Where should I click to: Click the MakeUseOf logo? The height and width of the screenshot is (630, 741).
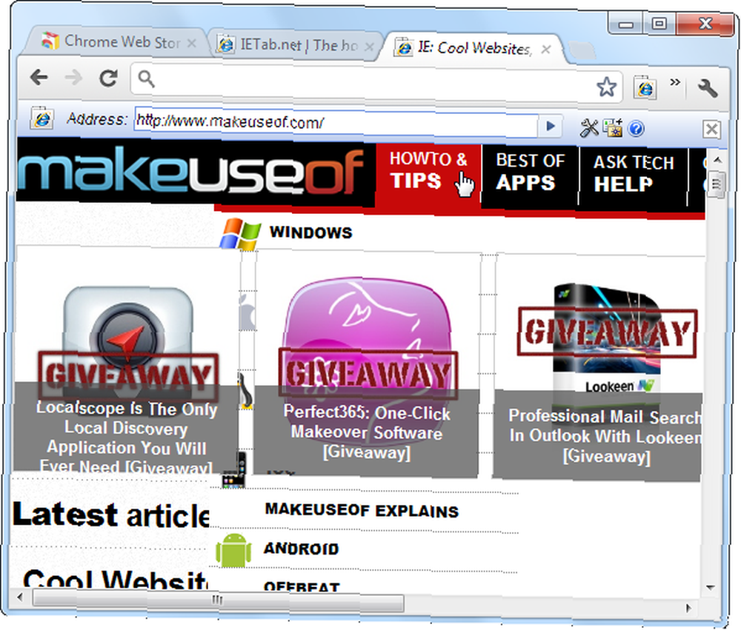191,172
